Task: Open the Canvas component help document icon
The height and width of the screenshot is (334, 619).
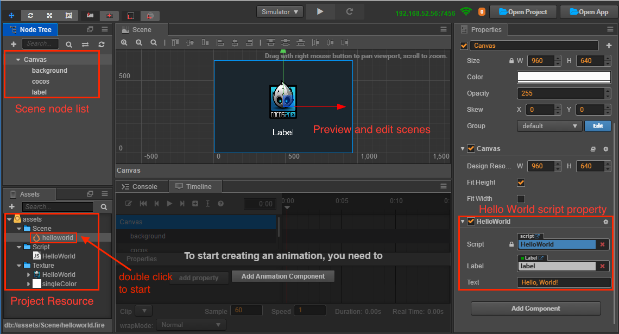Action: click(593, 149)
